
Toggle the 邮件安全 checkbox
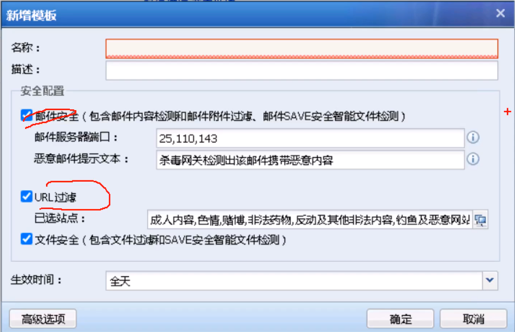click(27, 116)
